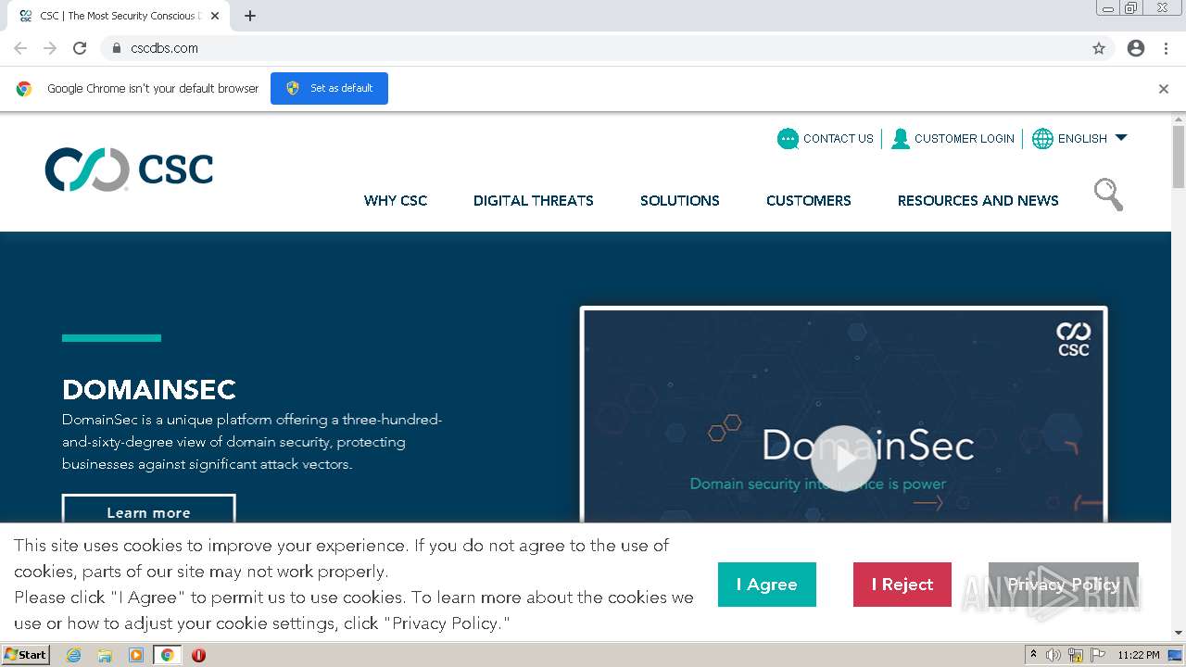Open the site search magnifier icon
The height and width of the screenshot is (667, 1186).
1108,195
